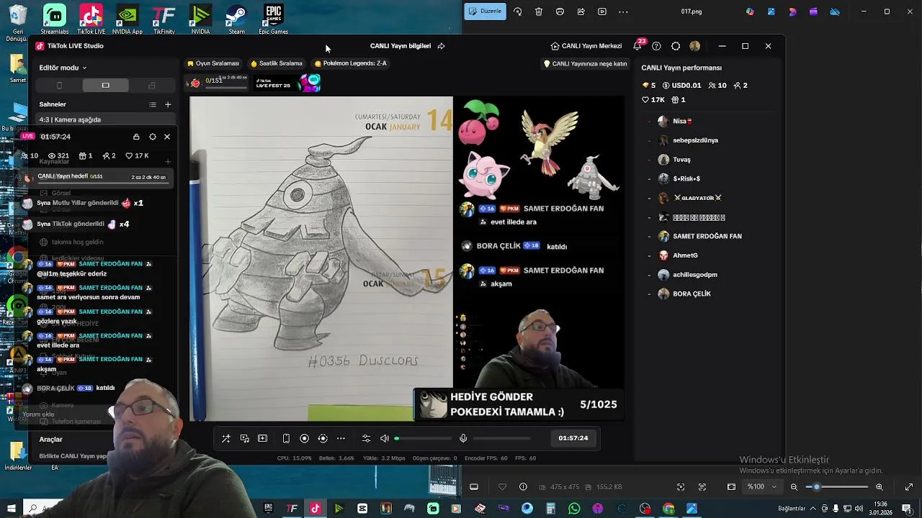Open the scenes list view icon
Image resolution: width=922 pixels, height=518 pixels.
[153, 104]
